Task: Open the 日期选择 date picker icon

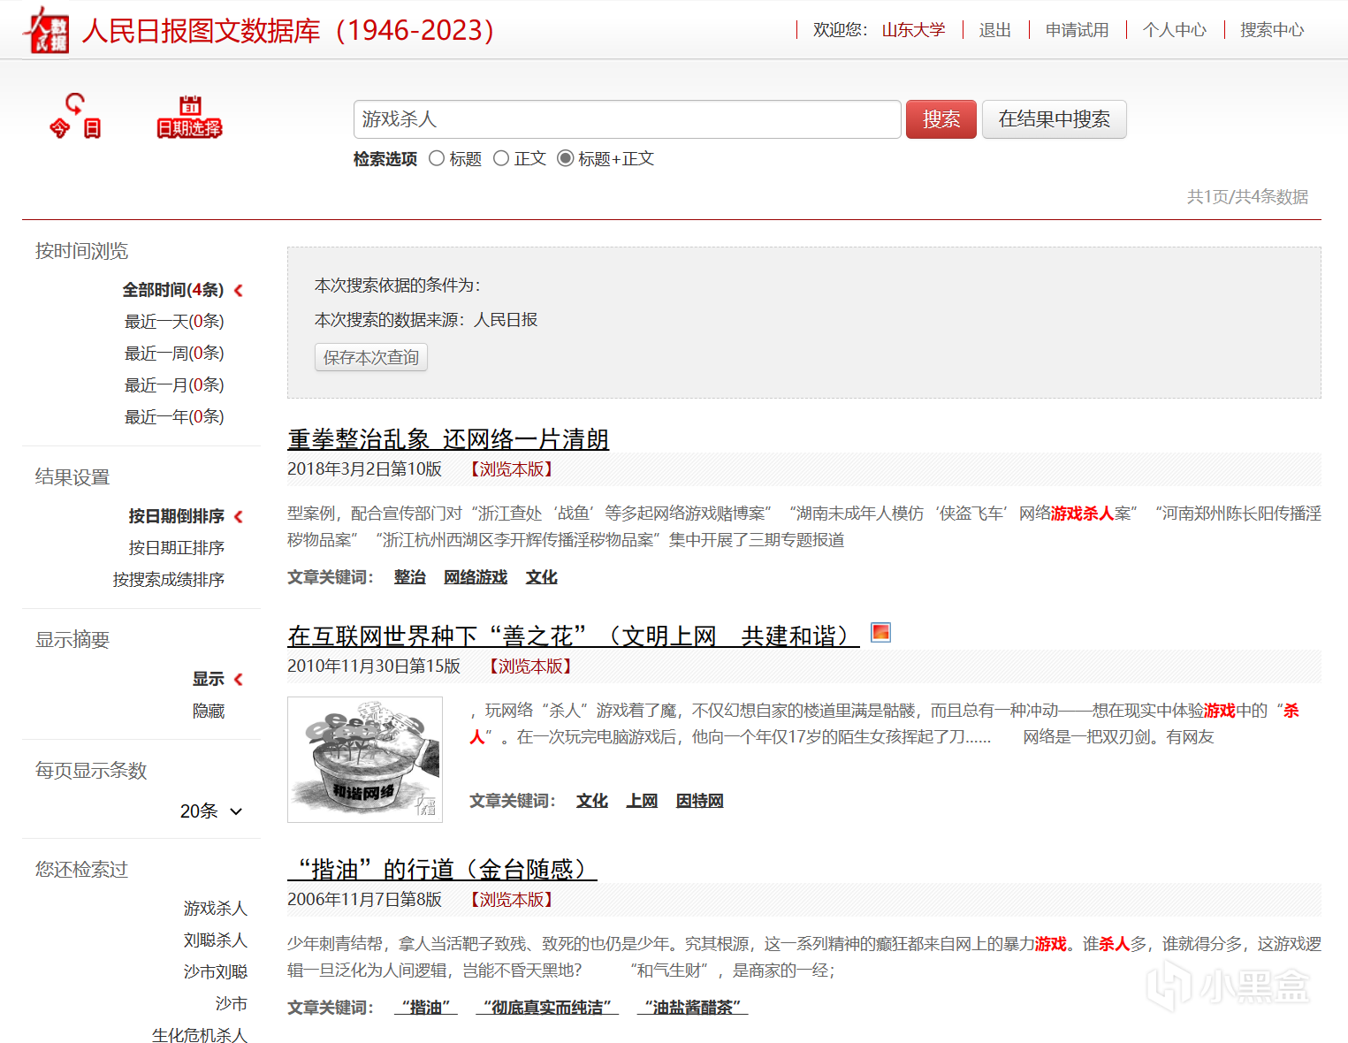Action: coord(189,117)
